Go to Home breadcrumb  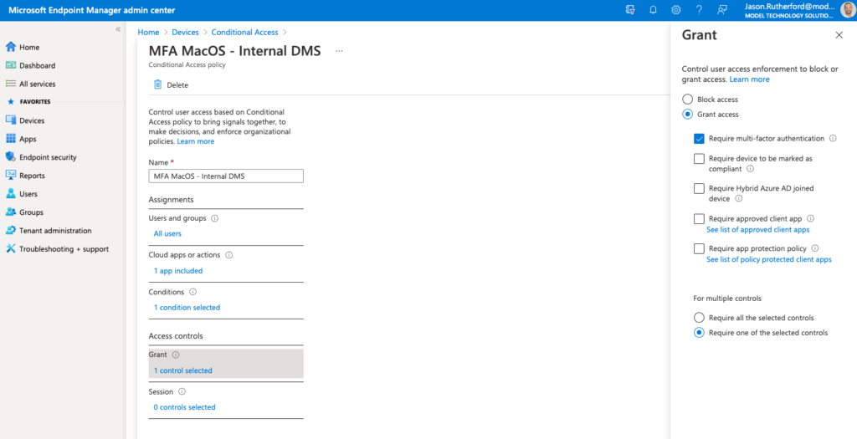click(148, 33)
